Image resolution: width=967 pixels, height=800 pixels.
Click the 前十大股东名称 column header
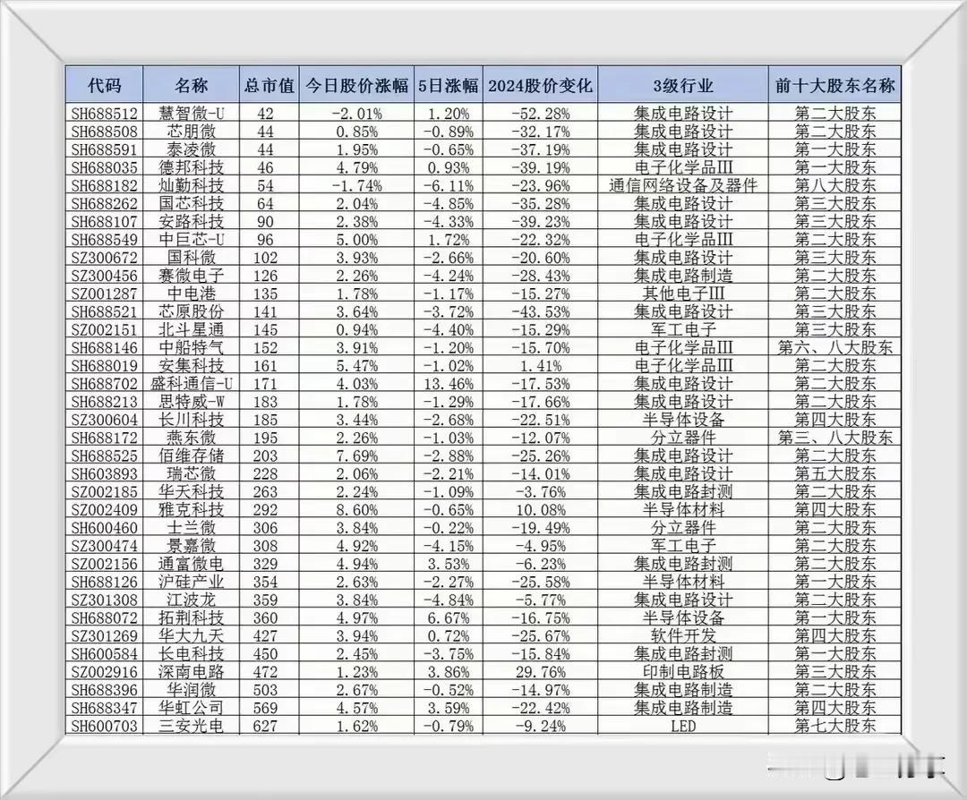(x=835, y=85)
